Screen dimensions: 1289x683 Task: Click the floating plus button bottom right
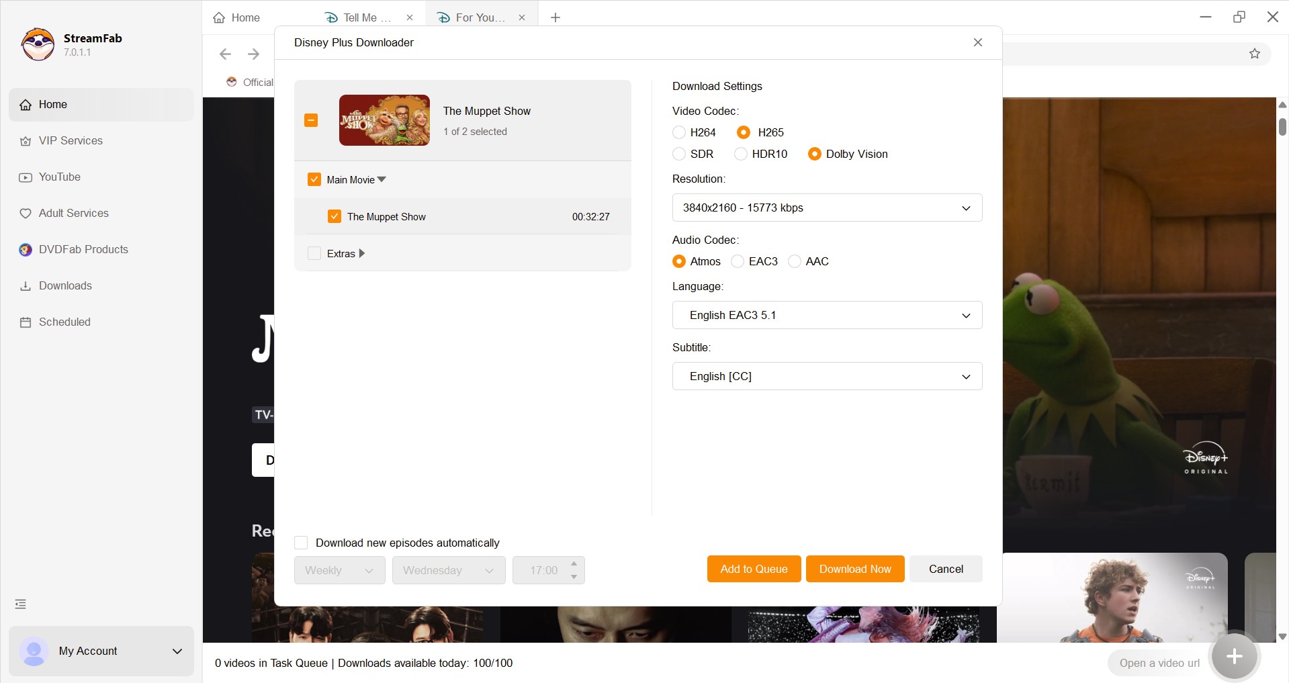pos(1234,656)
